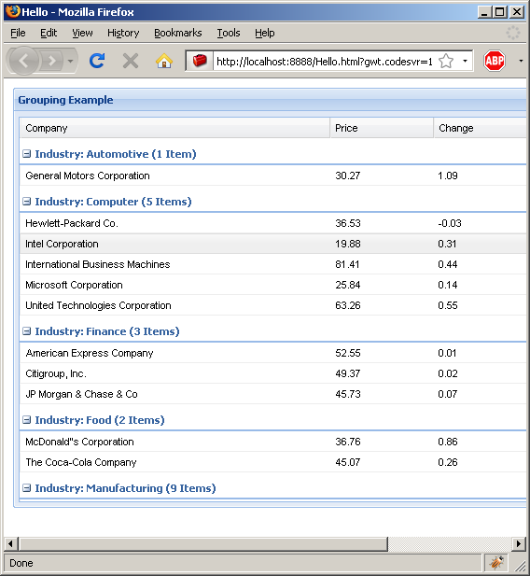The image size is (530, 576).
Task: Collapse the Industry: Food group
Action: click(x=26, y=419)
